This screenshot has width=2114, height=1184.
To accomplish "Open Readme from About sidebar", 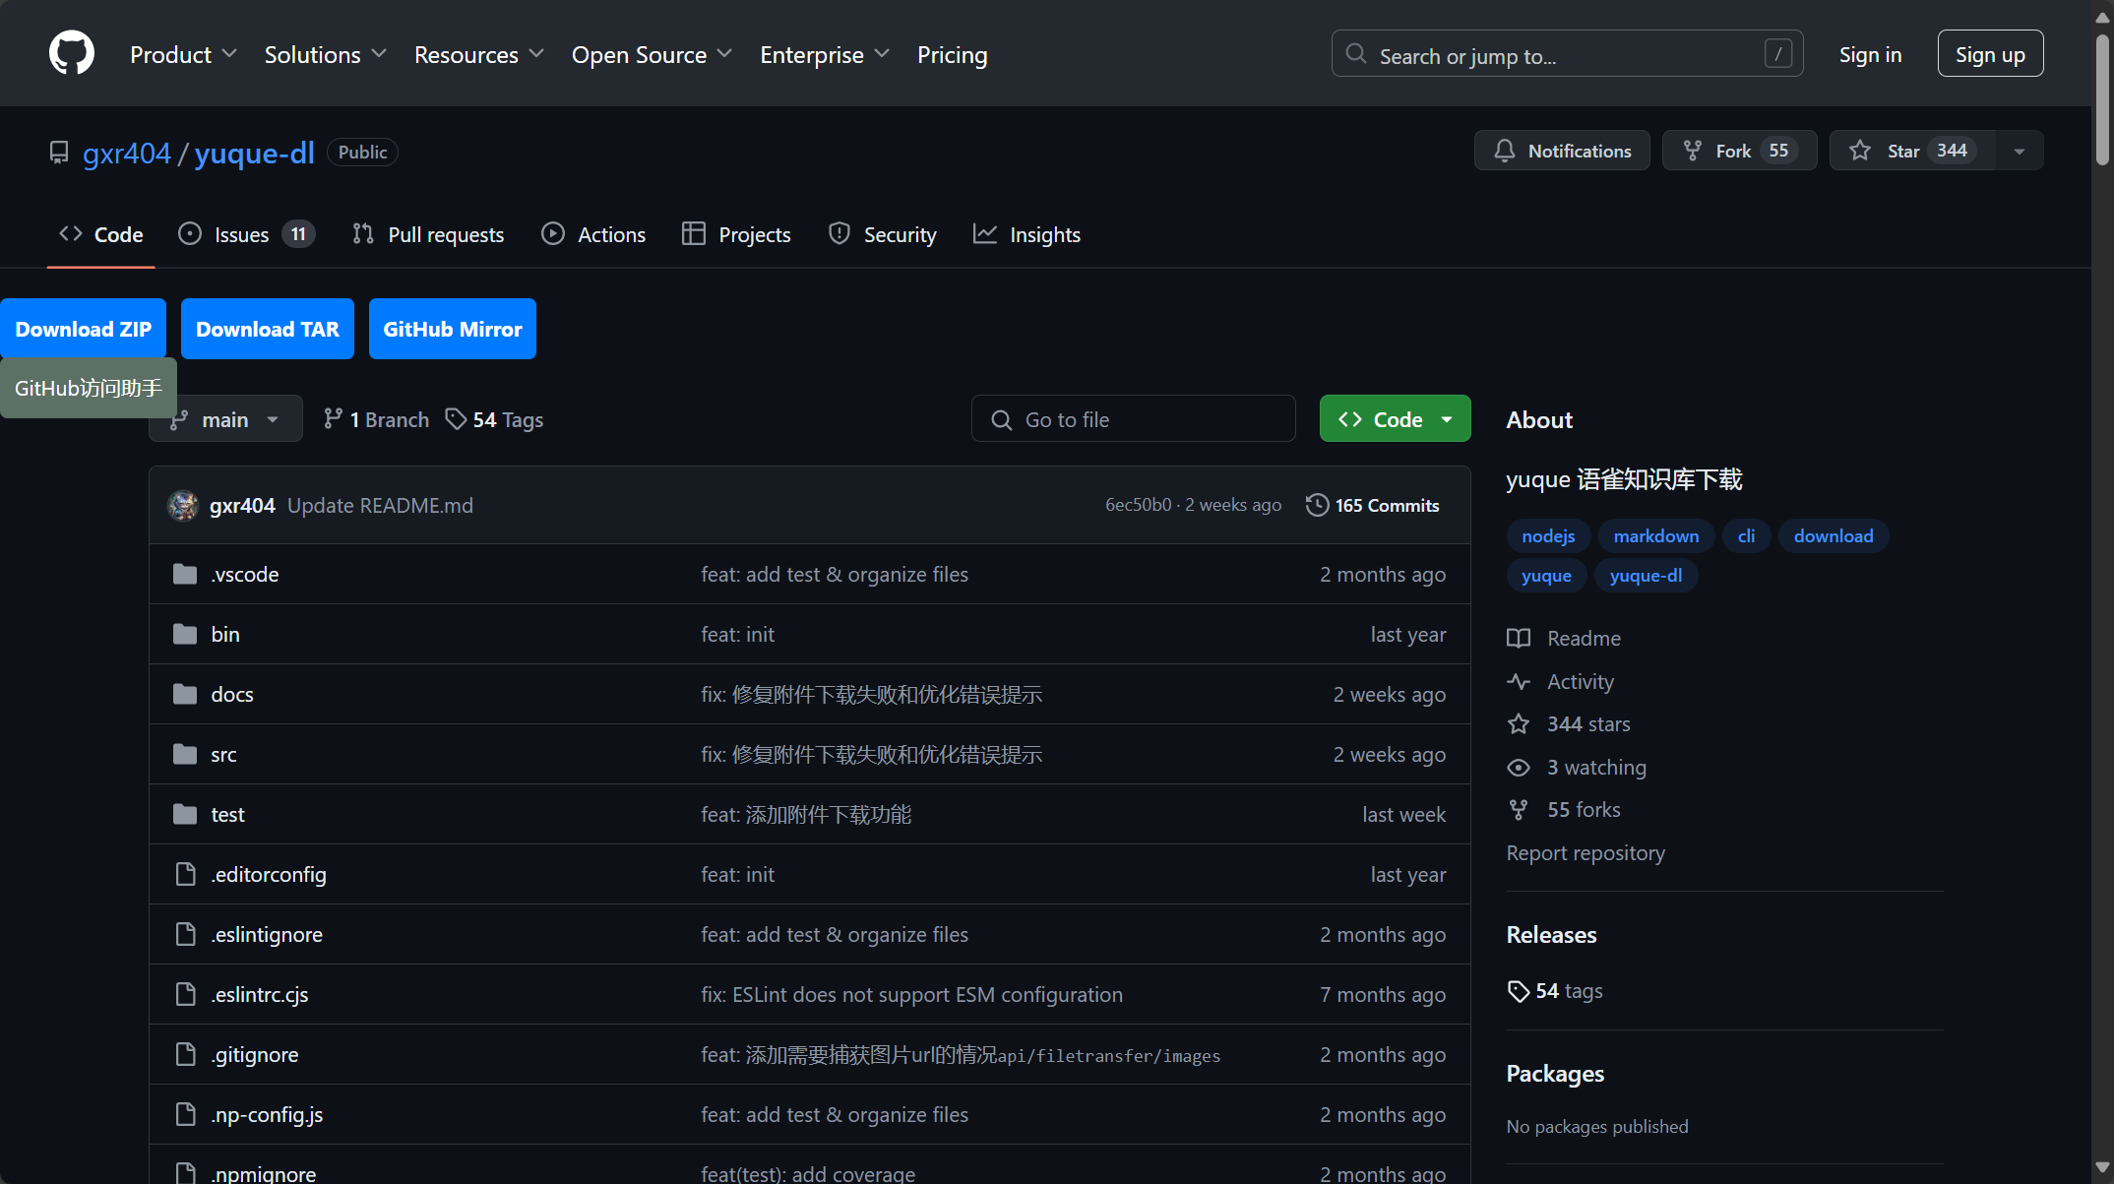I will (1583, 638).
